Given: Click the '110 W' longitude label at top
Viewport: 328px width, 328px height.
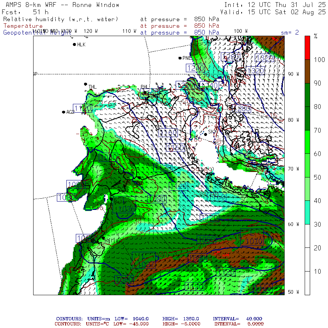Looking at the screenshot, I should click(x=129, y=31).
